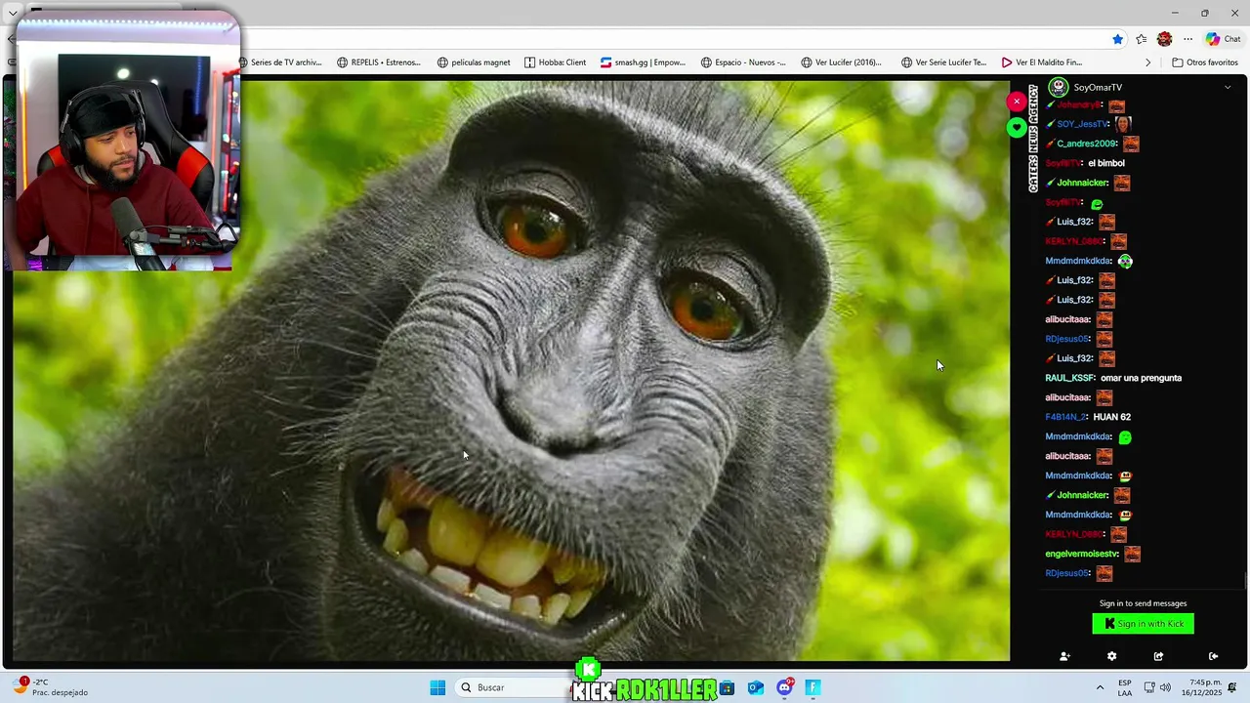Click username C_andres2009 in chat
This screenshot has height=703, width=1250.
pos(1087,144)
